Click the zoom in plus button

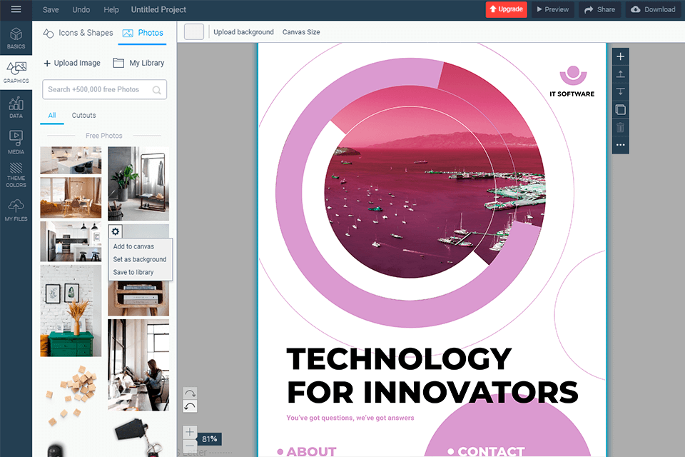click(x=190, y=432)
